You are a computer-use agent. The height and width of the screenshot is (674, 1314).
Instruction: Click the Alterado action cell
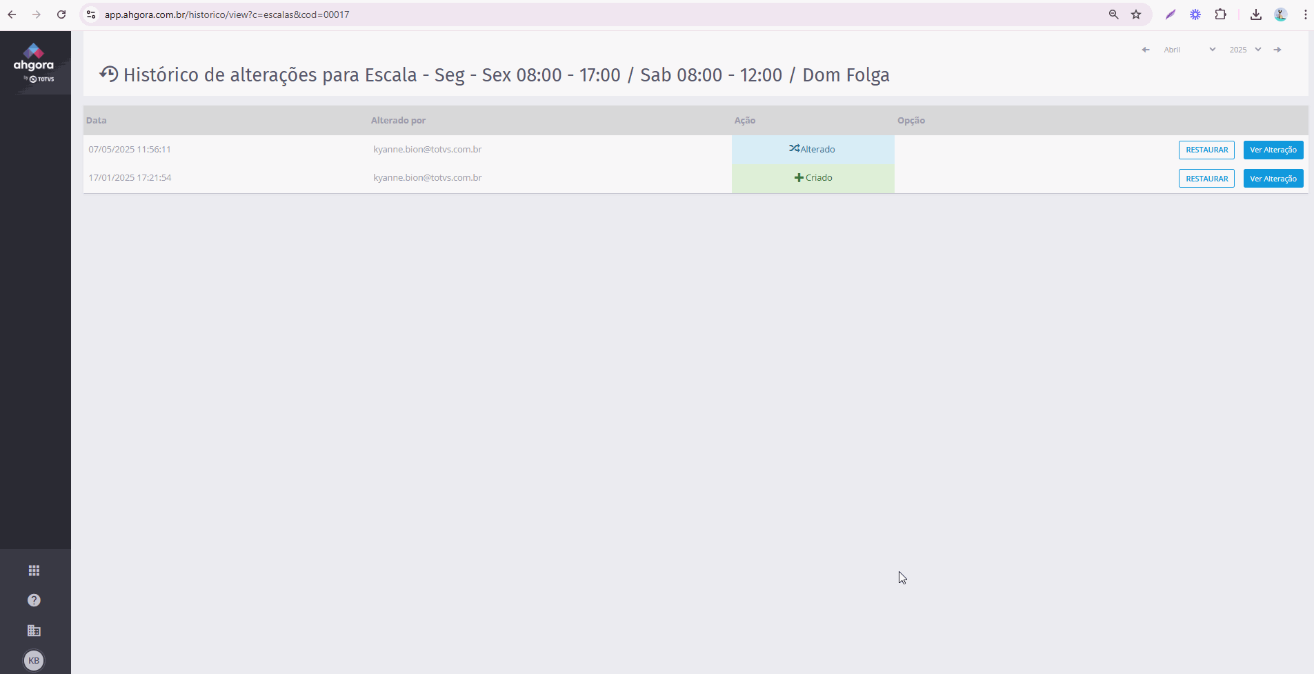coord(813,149)
